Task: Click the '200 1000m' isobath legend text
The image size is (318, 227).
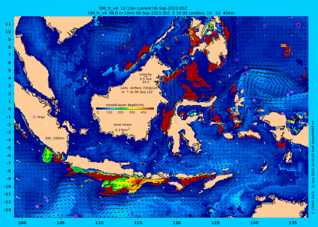Action: click(x=55, y=138)
